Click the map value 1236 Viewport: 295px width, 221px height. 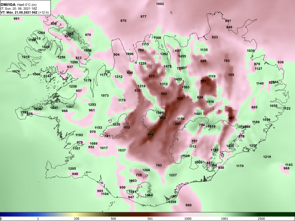(73, 86)
